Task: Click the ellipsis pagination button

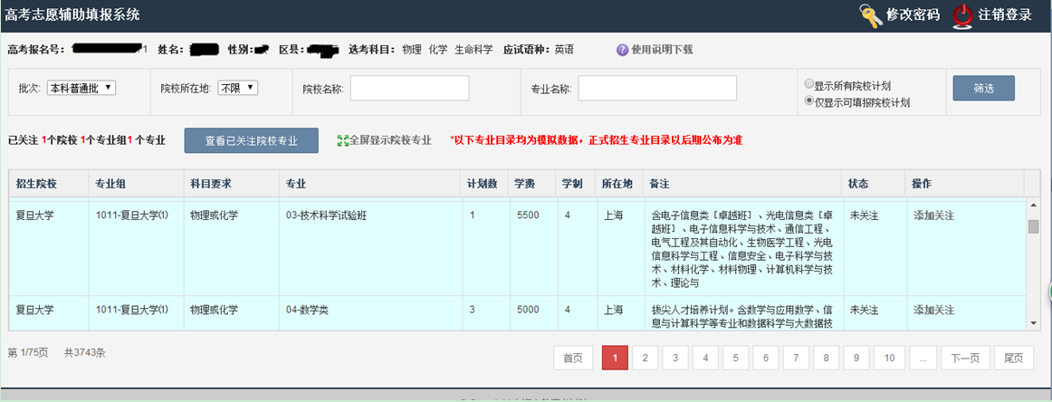Action: pos(923,359)
